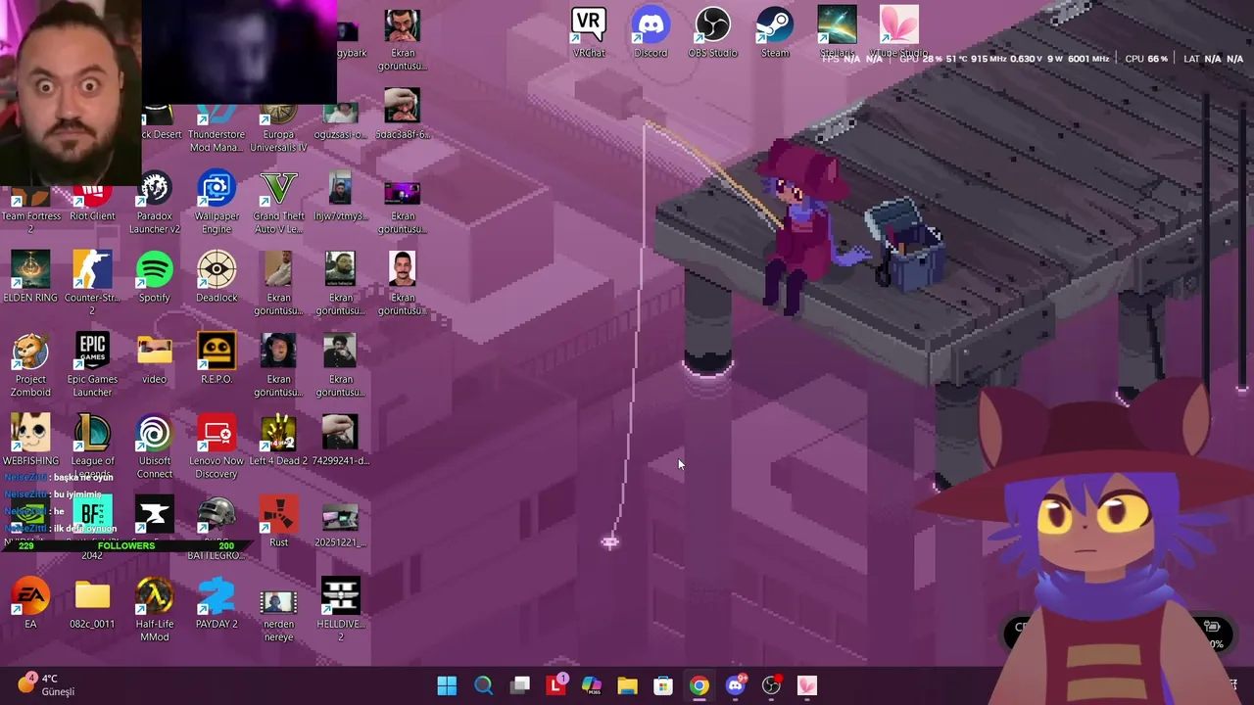
Task: Open the weather widget showing 4°C Güneşli
Action: [46, 685]
